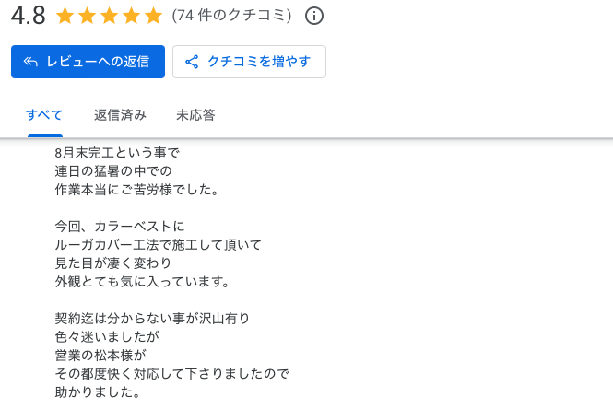Click the fourth rating star
This screenshot has width=613, height=409.
coord(131,16)
